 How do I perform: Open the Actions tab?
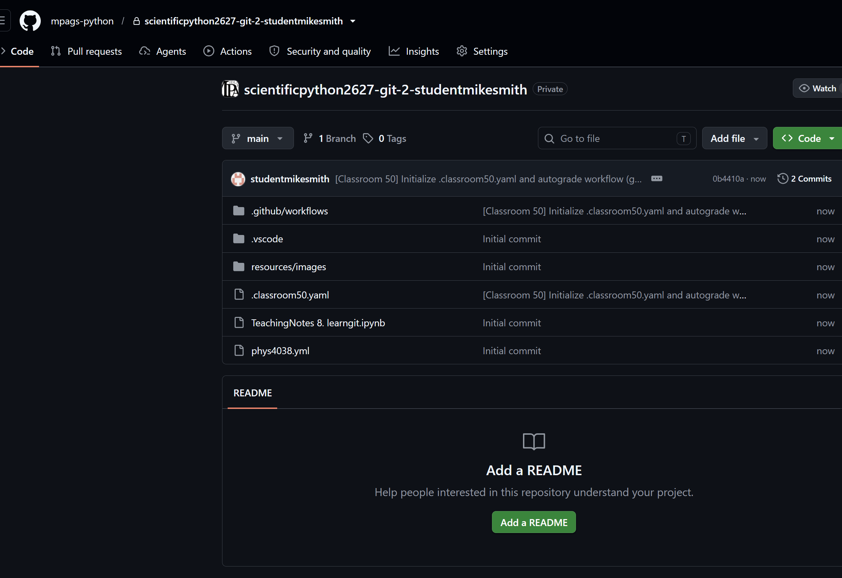click(228, 52)
